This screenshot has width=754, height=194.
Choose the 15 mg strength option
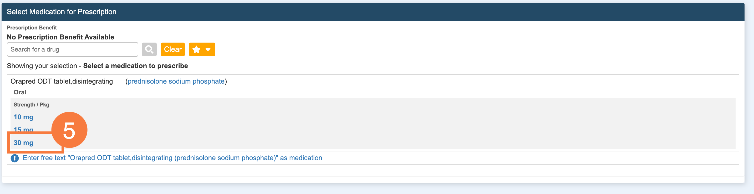coord(23,129)
